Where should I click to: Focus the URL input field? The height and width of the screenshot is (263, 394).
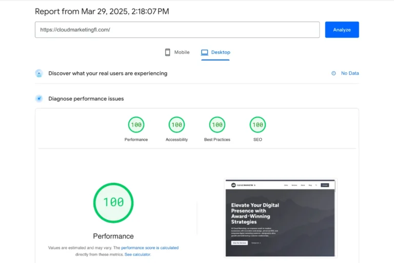click(177, 30)
